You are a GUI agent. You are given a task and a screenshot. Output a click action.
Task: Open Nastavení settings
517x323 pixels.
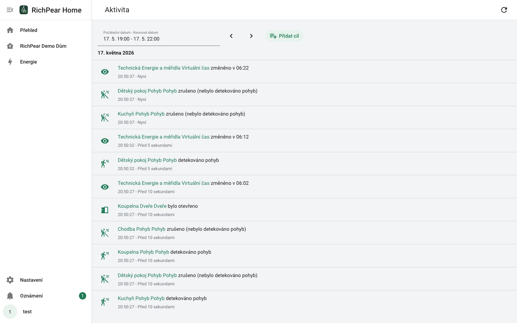[x=46, y=280]
